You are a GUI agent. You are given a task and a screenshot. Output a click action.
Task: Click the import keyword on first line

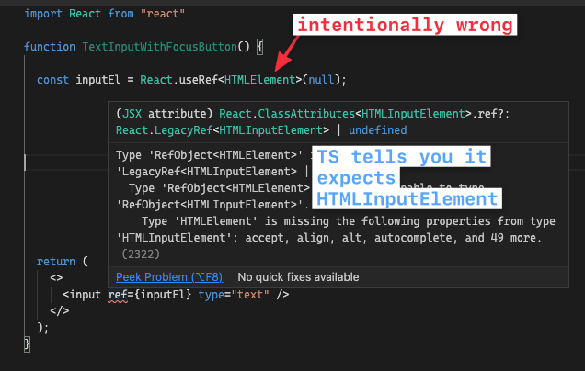43,14
